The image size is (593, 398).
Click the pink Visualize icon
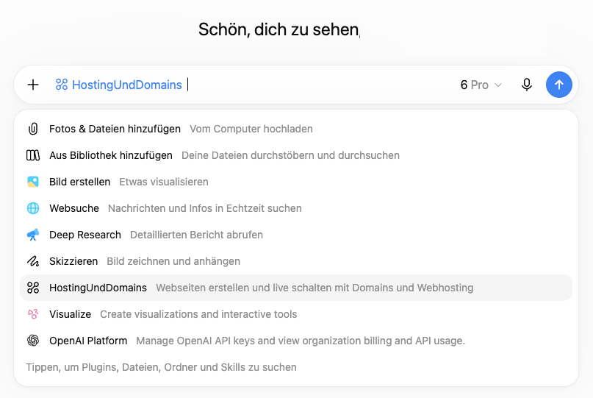click(x=33, y=314)
